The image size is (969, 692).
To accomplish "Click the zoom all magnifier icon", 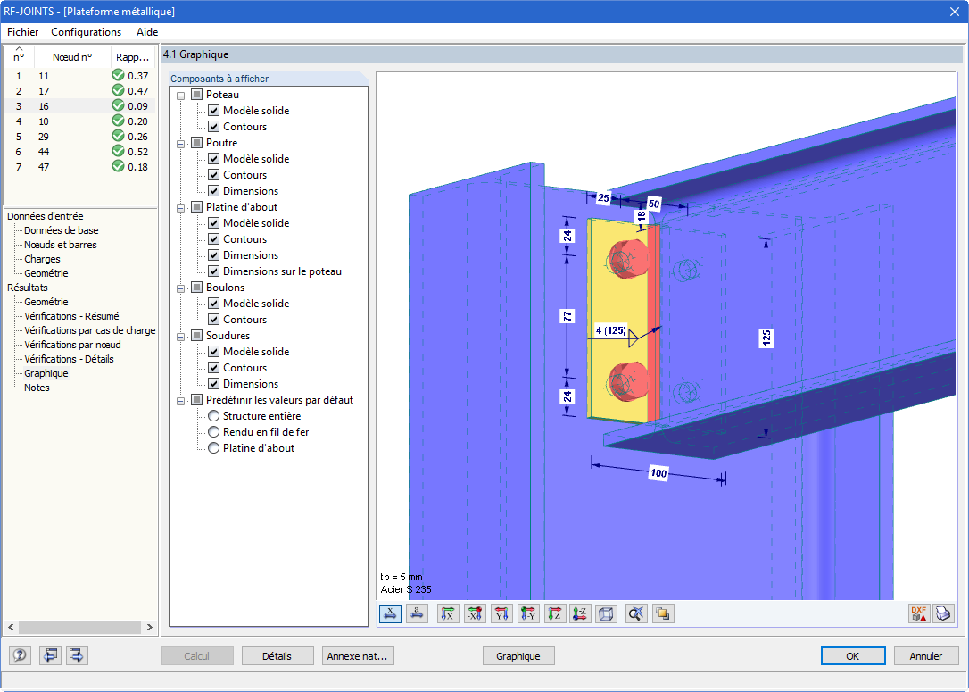I will tap(636, 614).
